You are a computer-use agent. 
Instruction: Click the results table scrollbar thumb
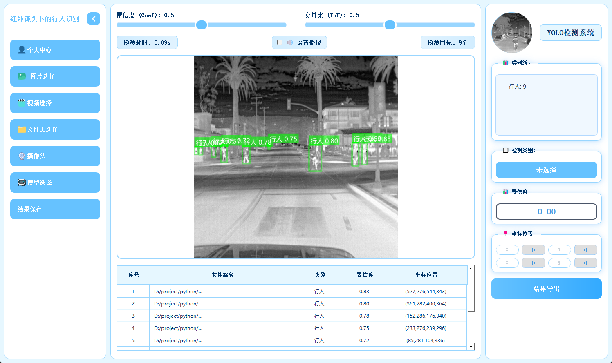[471, 292]
